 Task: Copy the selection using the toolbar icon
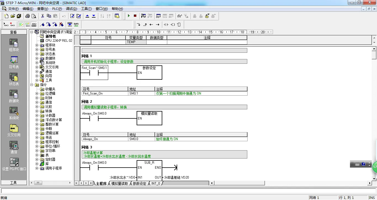point(49,16)
